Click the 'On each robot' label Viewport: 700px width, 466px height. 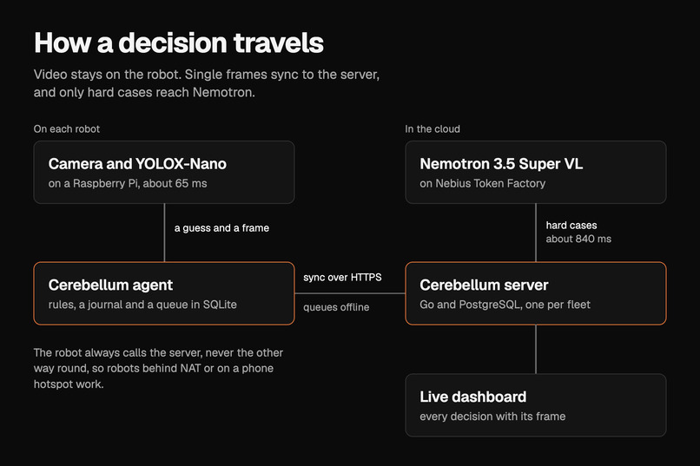[67, 129]
